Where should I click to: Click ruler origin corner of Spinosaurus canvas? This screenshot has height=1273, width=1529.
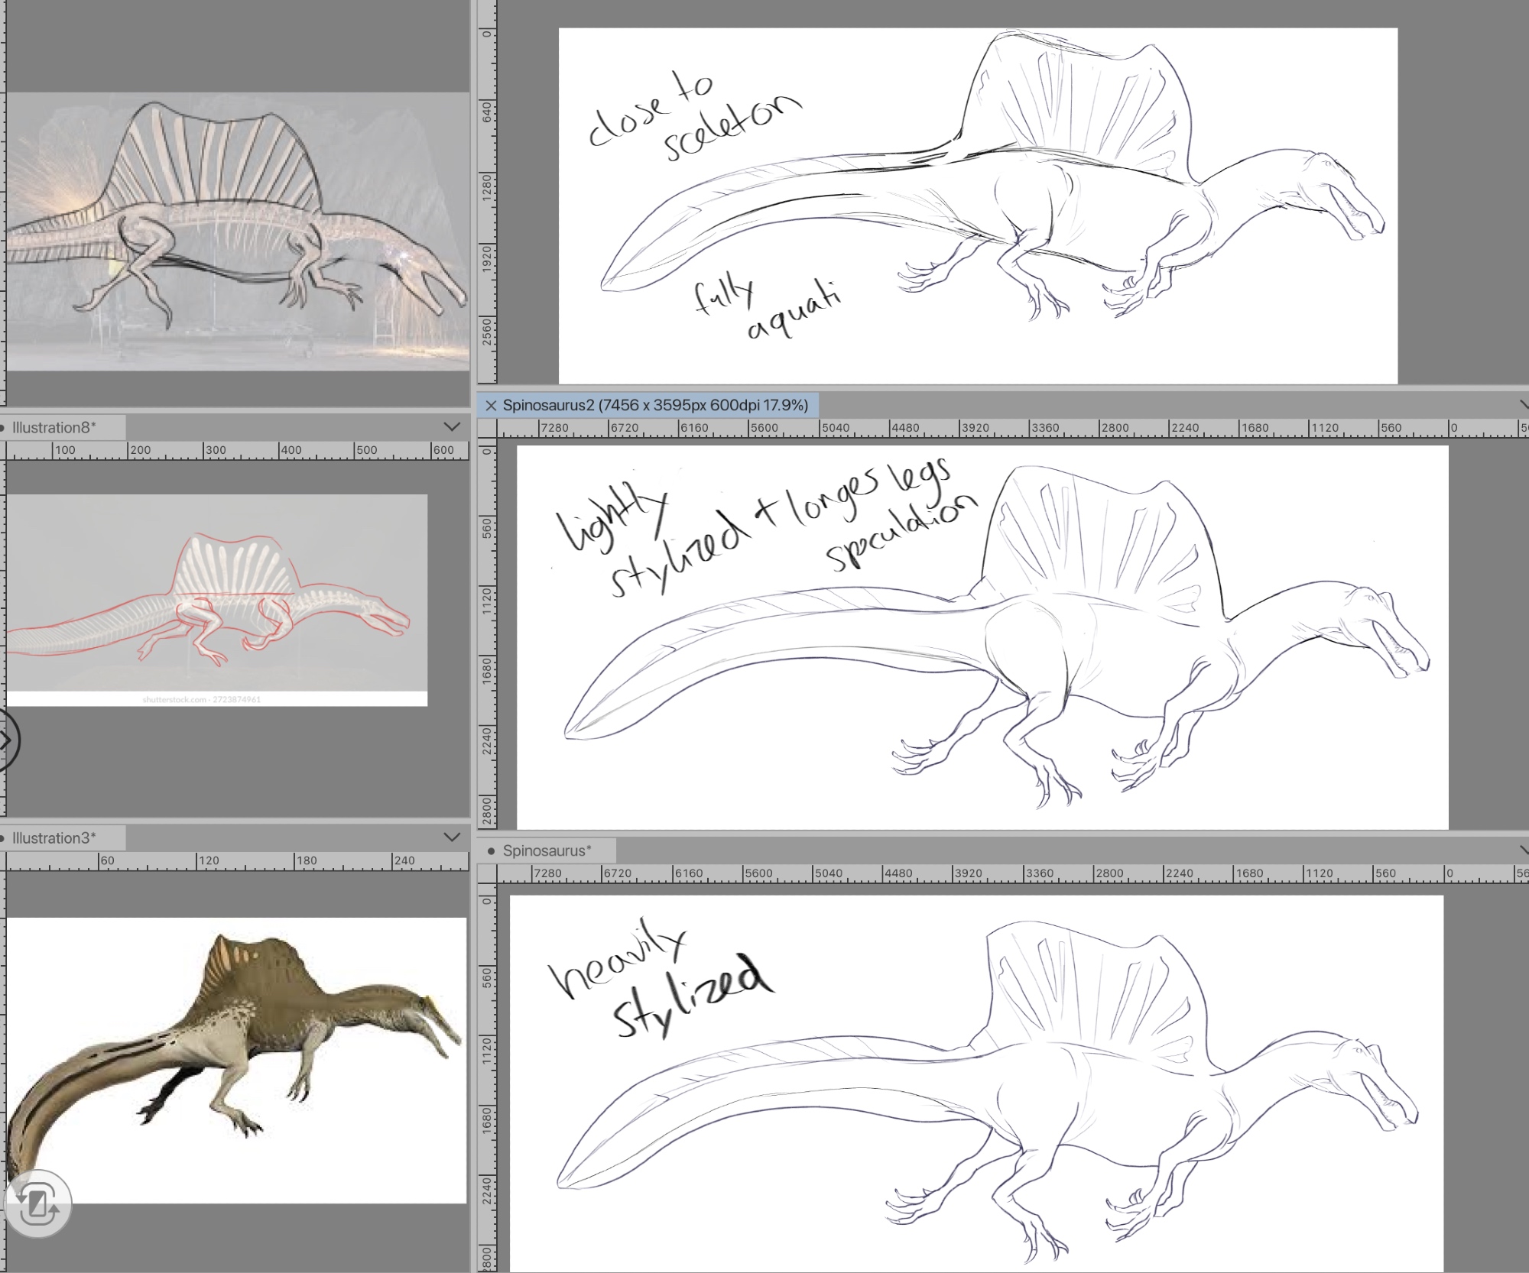pyautogui.click(x=487, y=873)
